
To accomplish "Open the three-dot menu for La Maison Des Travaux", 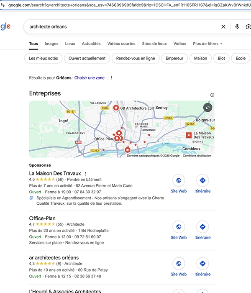I will point(86,173).
